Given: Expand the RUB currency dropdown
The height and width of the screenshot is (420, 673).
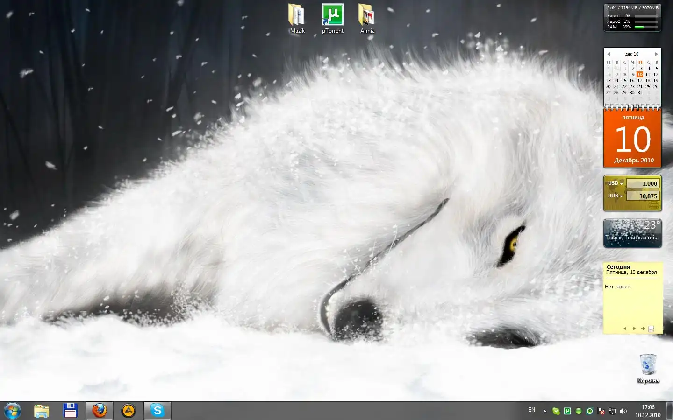Looking at the screenshot, I should point(616,196).
